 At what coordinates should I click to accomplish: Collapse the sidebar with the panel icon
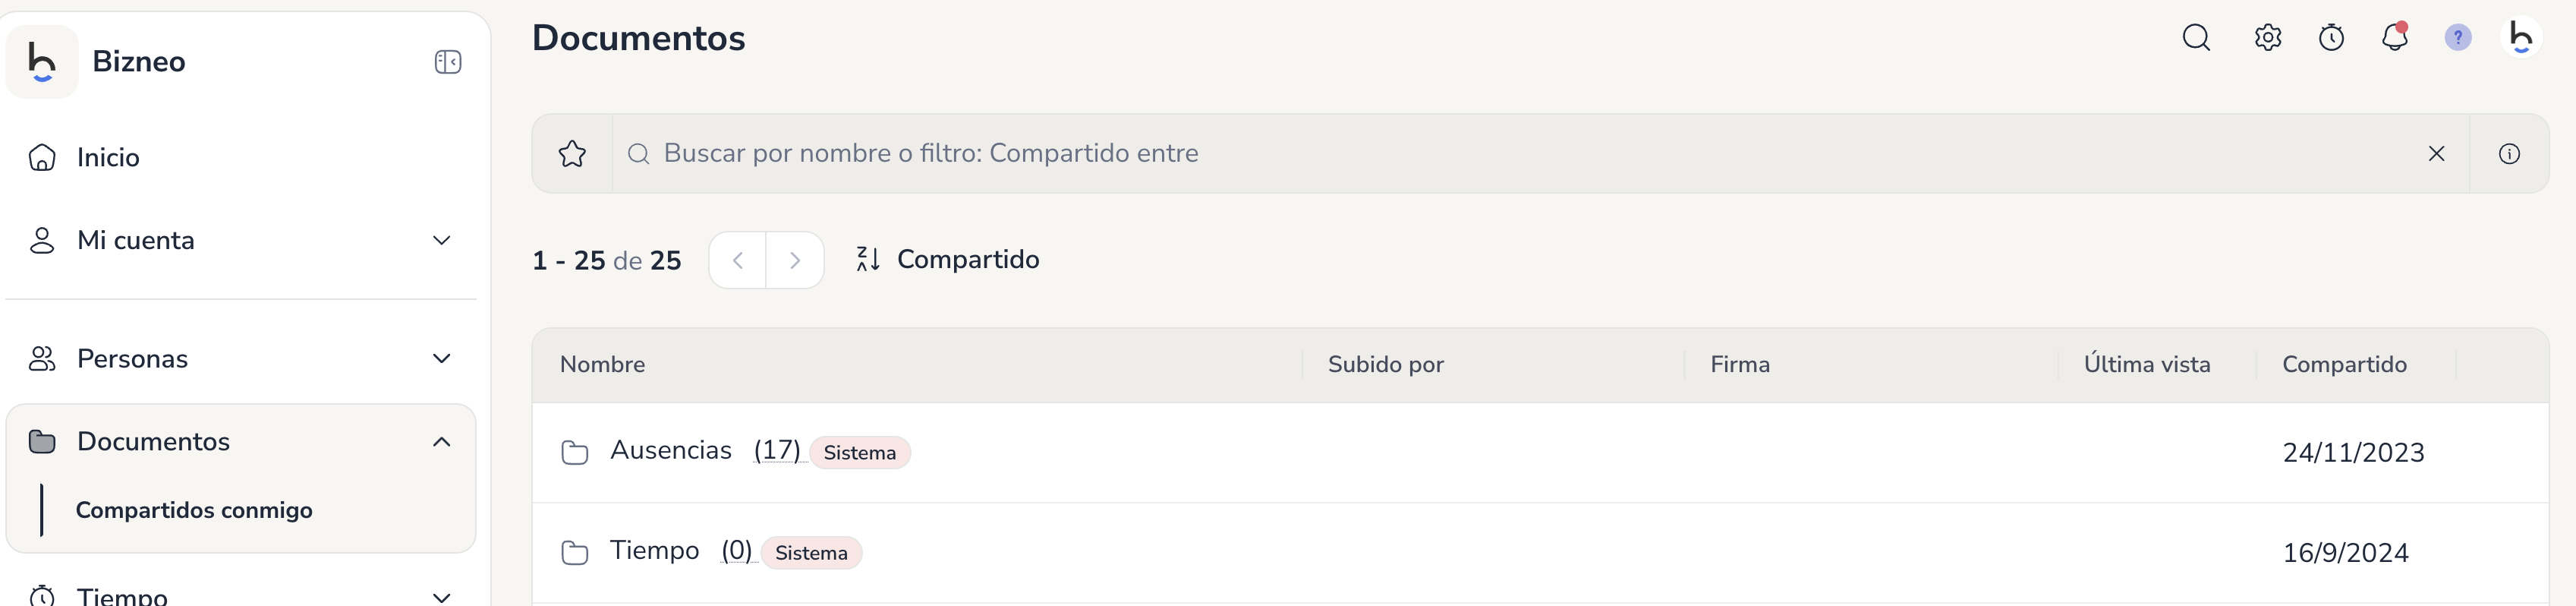(447, 62)
